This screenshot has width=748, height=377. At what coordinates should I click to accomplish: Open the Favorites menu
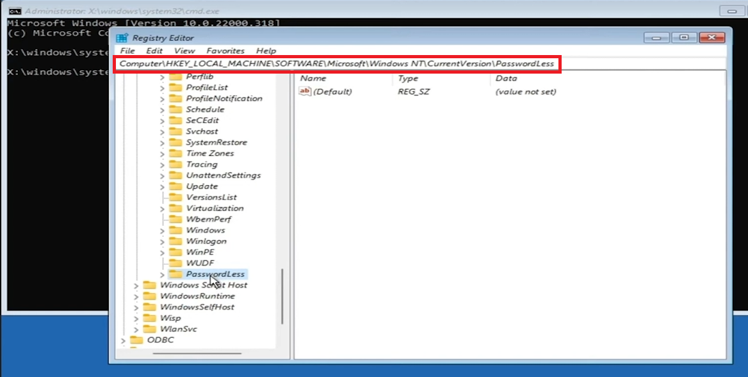pyautogui.click(x=225, y=51)
